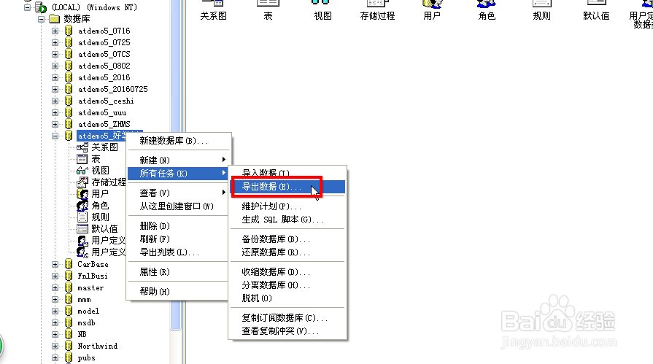This screenshot has height=364, width=653.
Task: Choose 生成 SQL 脚本(G)... from submenu
Action: (x=287, y=220)
